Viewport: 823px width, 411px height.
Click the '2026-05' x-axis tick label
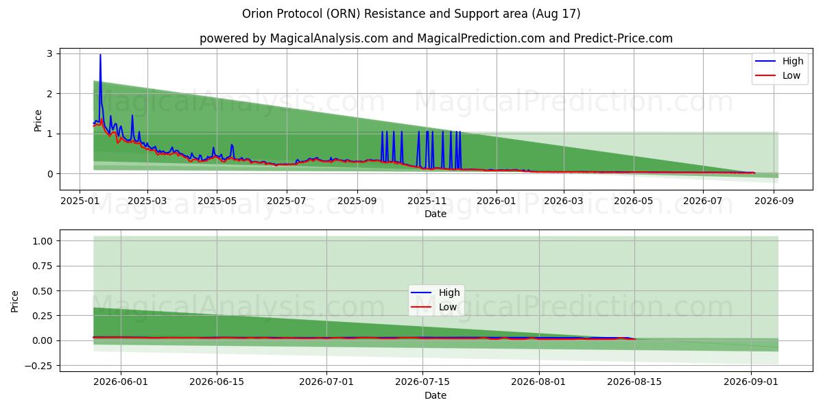tap(634, 201)
